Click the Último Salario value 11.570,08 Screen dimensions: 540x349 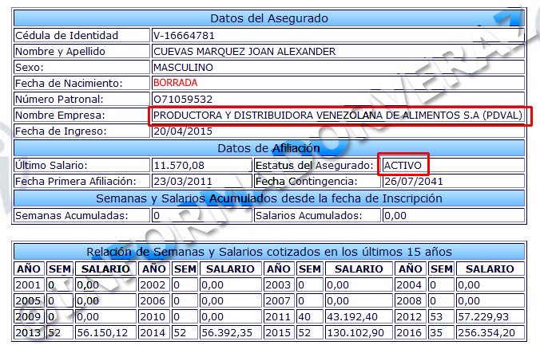pos(179,166)
